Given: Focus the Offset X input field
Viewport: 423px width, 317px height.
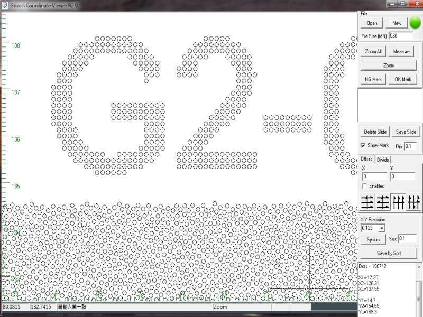Looking at the screenshot, I should (x=374, y=176).
